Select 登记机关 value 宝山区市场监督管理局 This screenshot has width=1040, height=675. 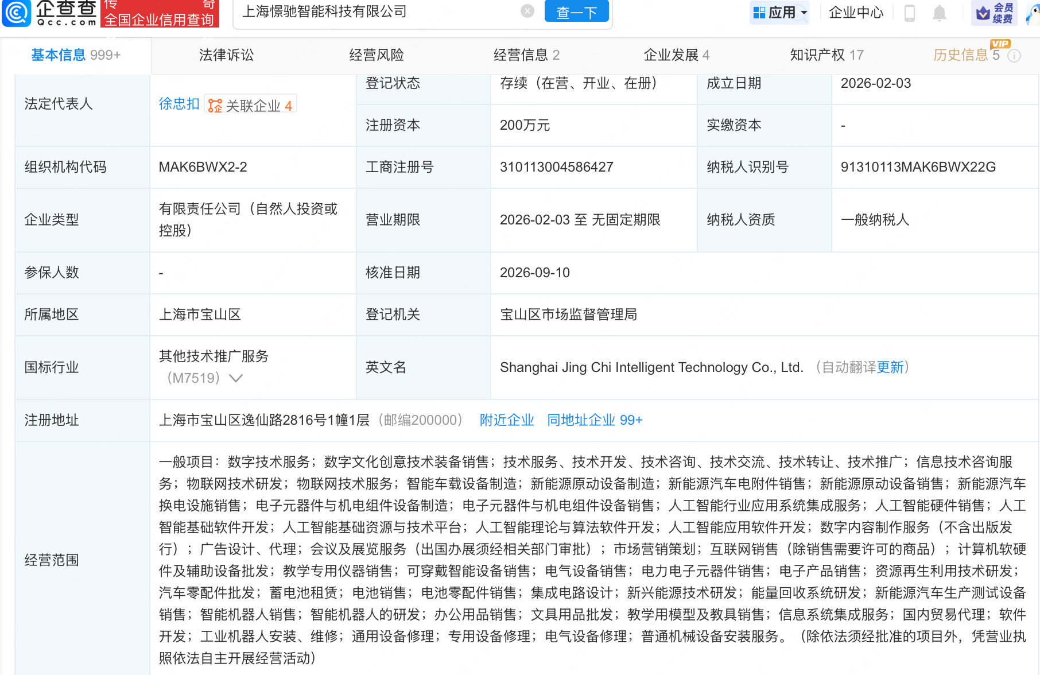click(568, 315)
